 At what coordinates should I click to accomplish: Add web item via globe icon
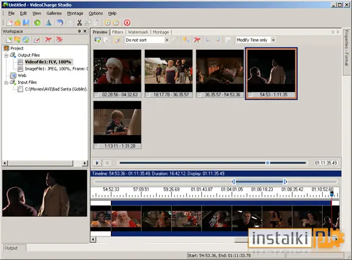(x=26, y=40)
